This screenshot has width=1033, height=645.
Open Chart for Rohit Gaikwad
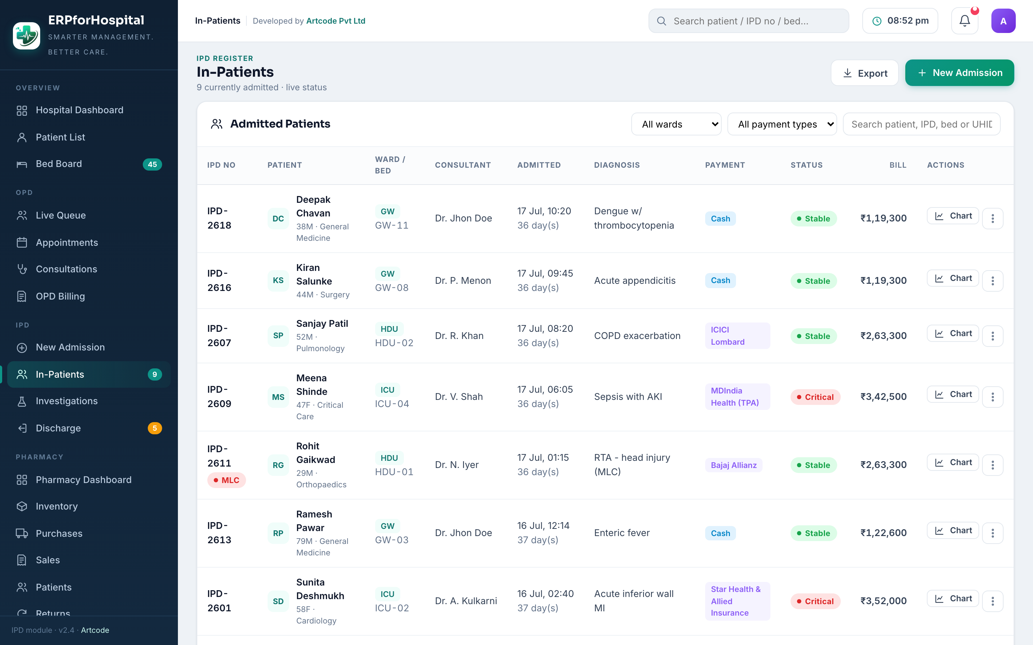952,462
